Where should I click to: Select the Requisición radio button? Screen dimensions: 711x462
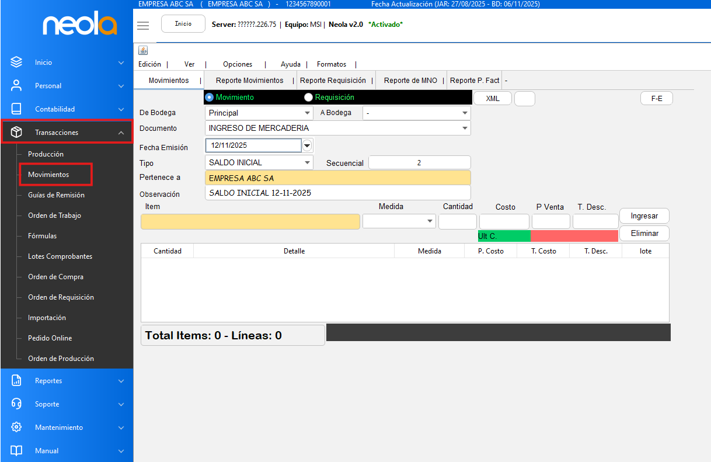(309, 98)
